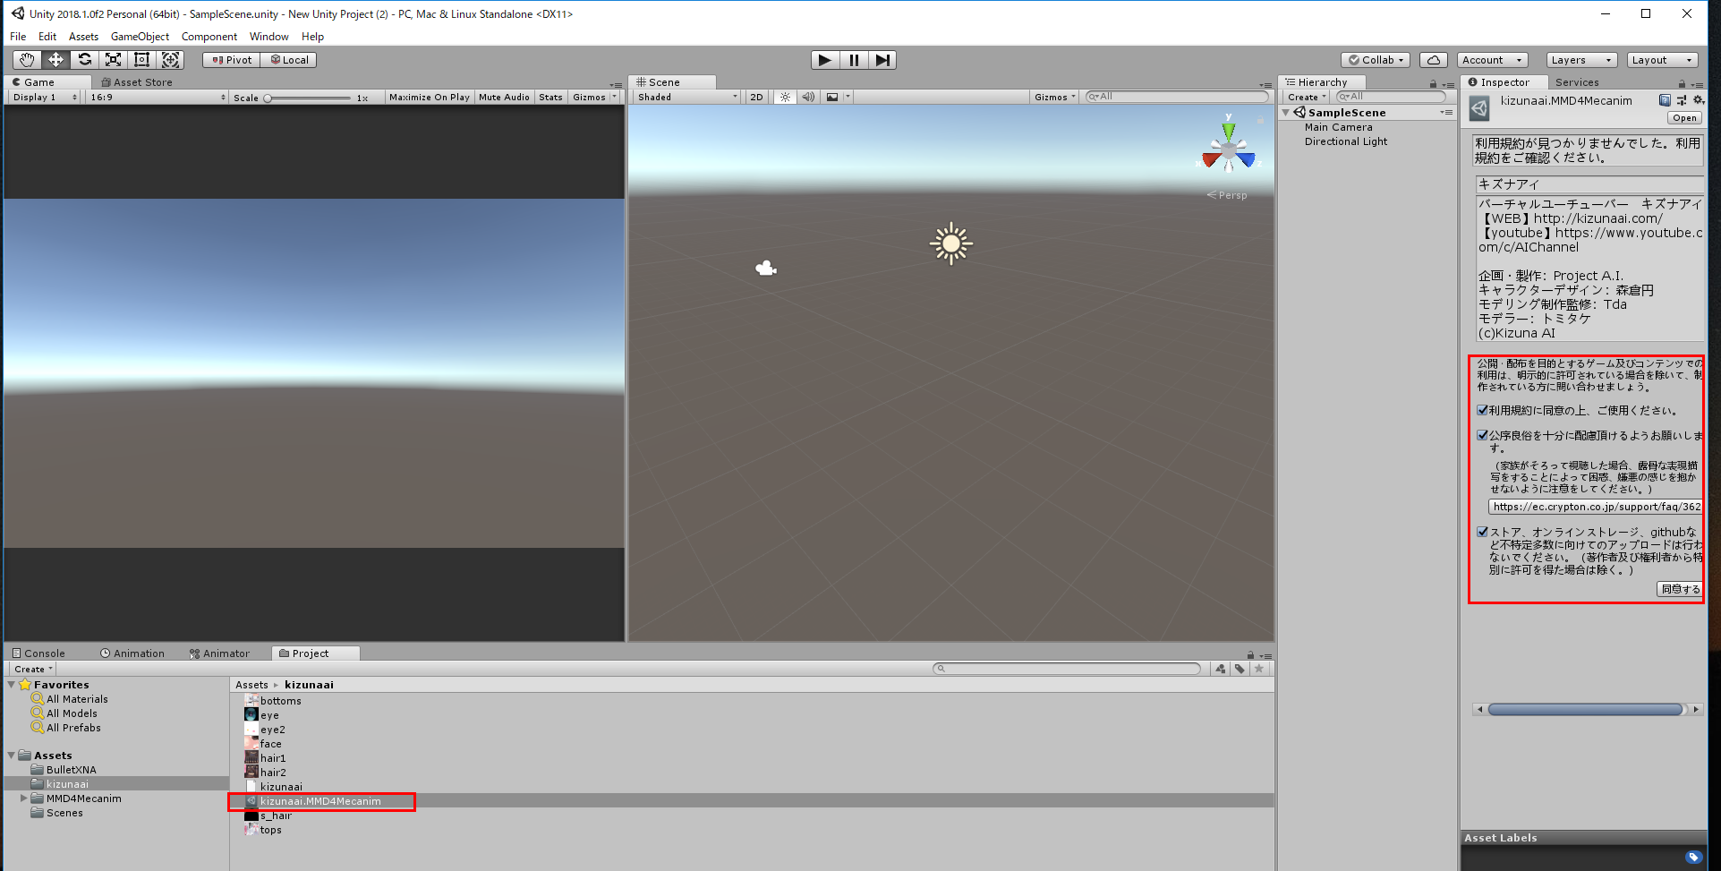Uncheck the ストア、オンラインストレージ checkbox
The width and height of the screenshot is (1721, 871).
click(1482, 532)
